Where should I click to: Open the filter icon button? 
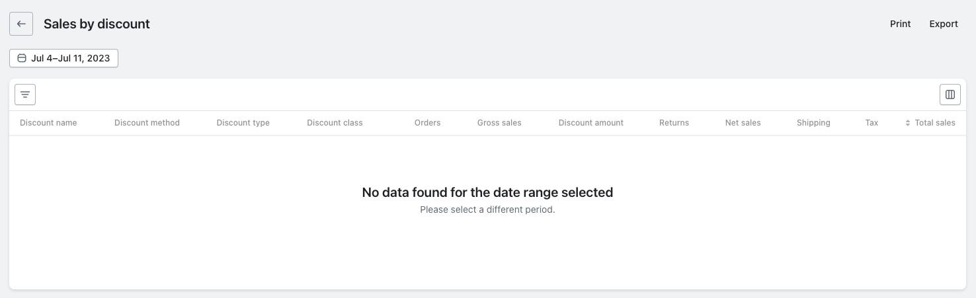click(25, 94)
